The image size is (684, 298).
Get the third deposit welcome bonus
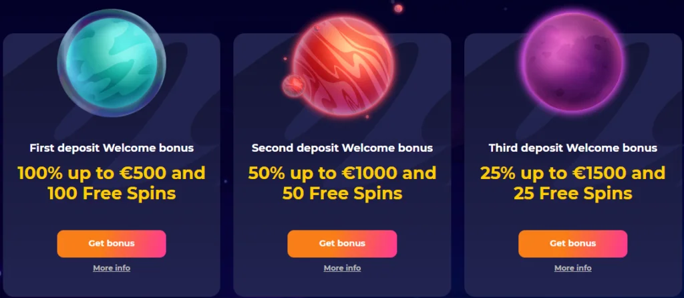[x=572, y=243]
